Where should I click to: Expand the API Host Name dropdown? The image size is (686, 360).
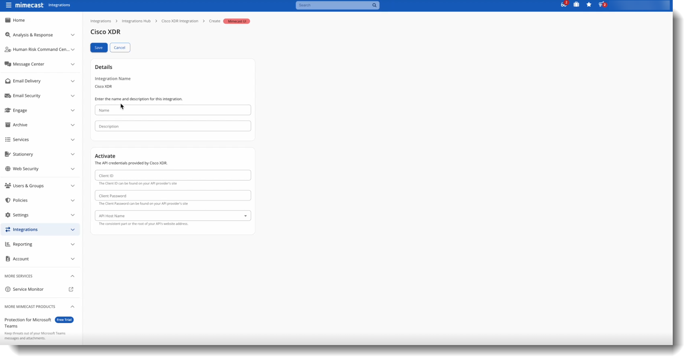tap(245, 216)
